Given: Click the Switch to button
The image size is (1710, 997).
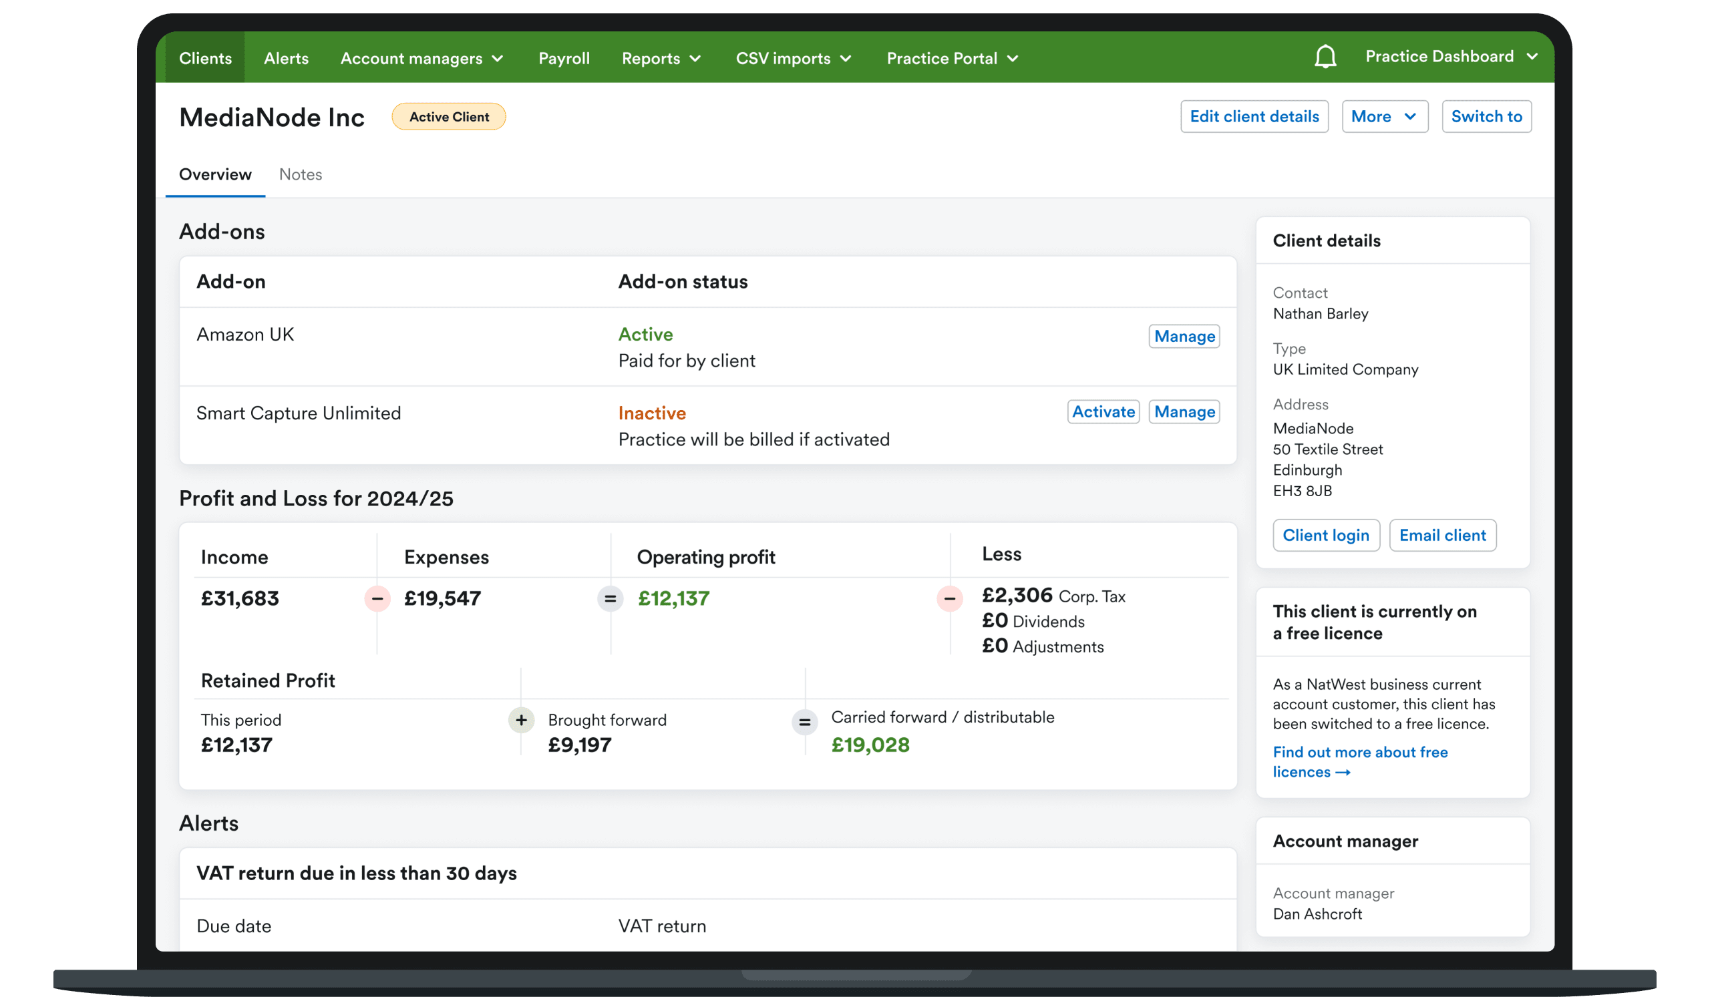Looking at the screenshot, I should [x=1487, y=116].
